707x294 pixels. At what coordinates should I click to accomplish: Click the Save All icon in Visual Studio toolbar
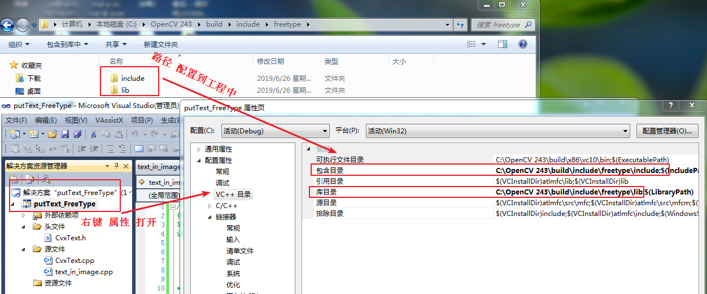pyautogui.click(x=77, y=134)
